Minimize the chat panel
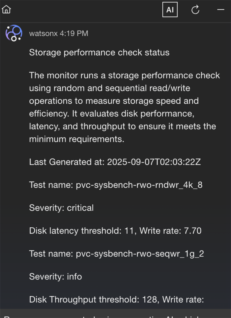This screenshot has height=318, width=231. pos(220,10)
